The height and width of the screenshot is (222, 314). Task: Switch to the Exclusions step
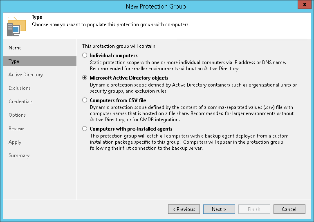[x=20, y=88]
